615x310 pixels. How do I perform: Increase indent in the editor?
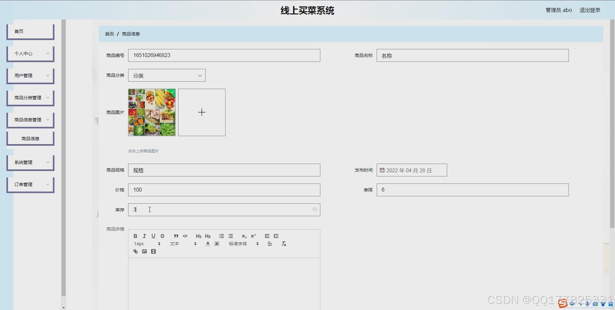pyautogui.click(x=276, y=236)
